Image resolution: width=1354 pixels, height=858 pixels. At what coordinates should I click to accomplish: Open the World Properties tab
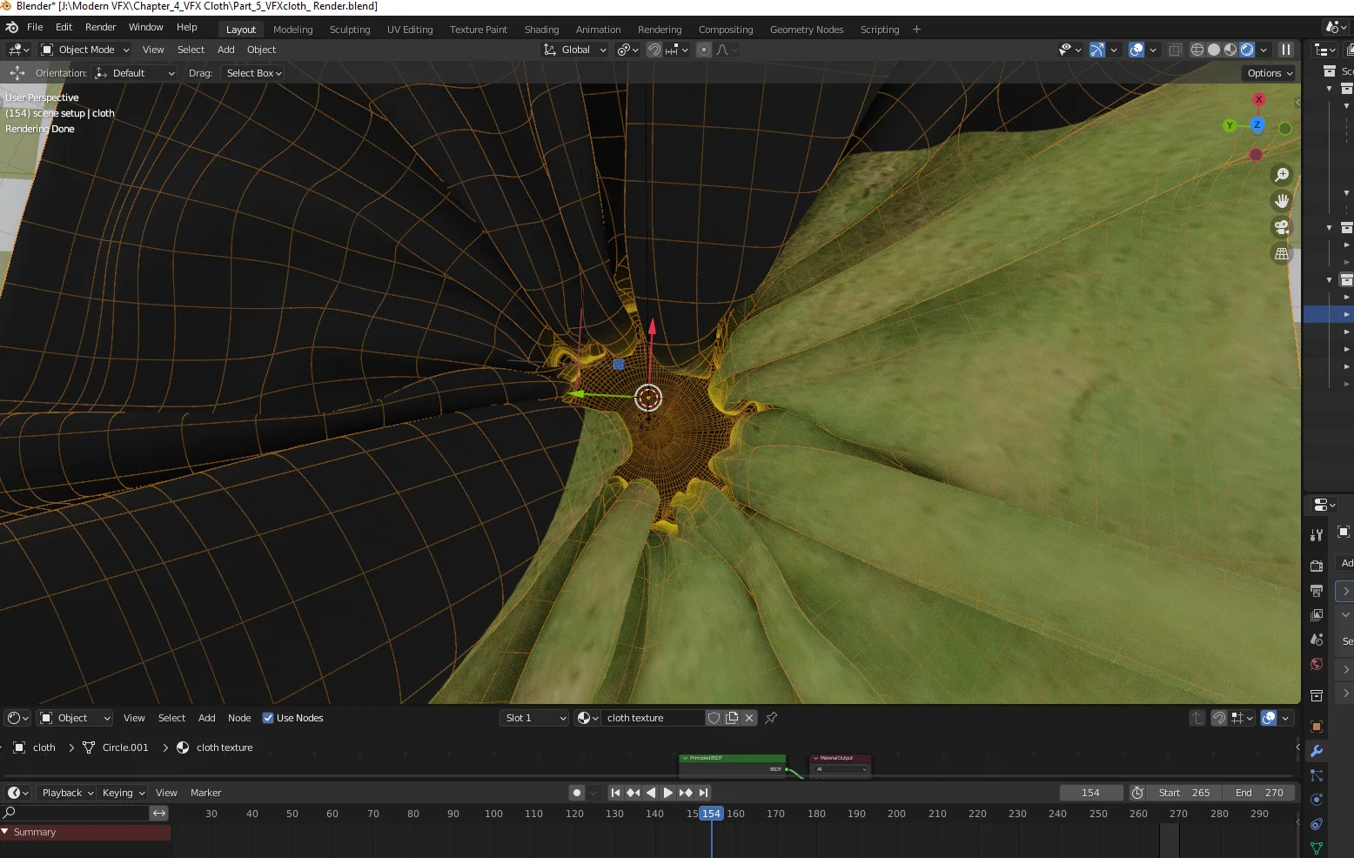pyautogui.click(x=1316, y=664)
